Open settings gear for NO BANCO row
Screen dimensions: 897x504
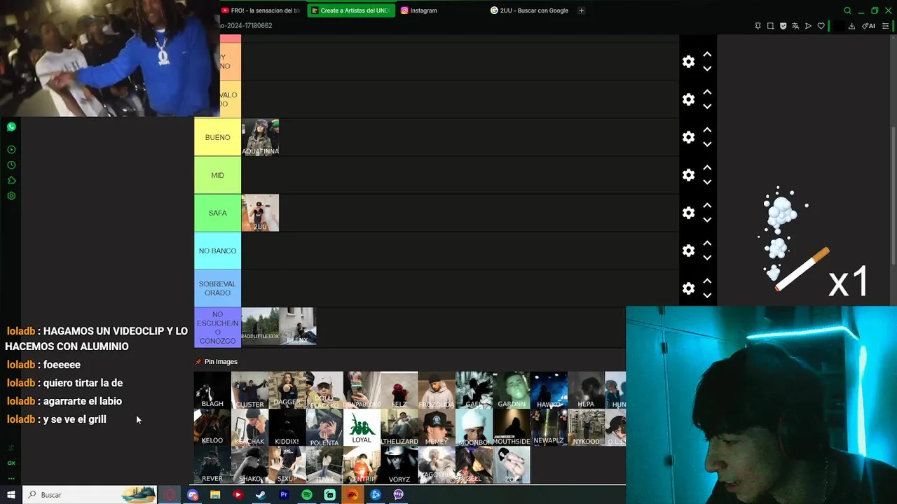[x=688, y=251]
